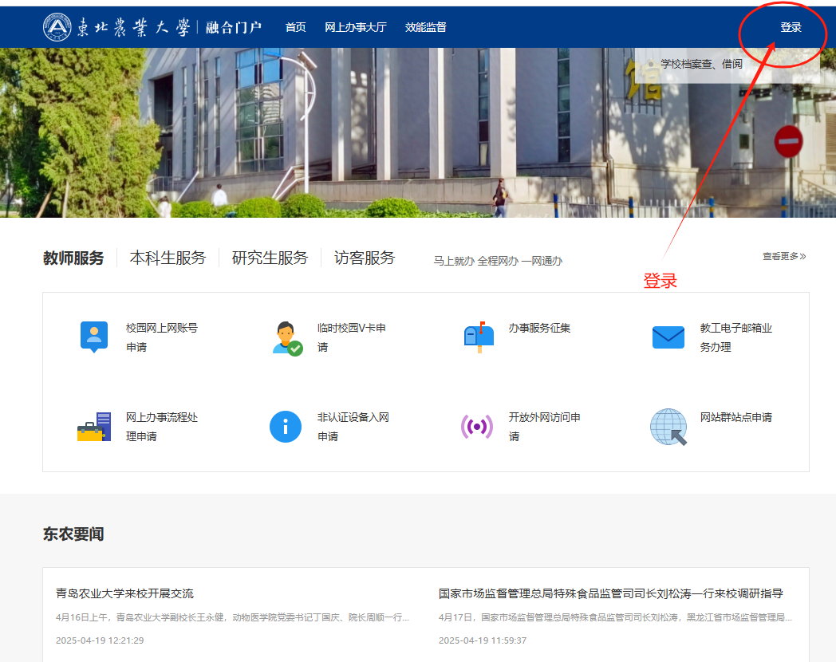Click the purple external network access icon
Image resolution: width=836 pixels, height=662 pixels.
477,427
